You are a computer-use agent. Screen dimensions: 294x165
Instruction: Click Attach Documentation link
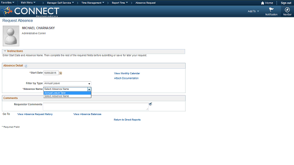(126, 78)
